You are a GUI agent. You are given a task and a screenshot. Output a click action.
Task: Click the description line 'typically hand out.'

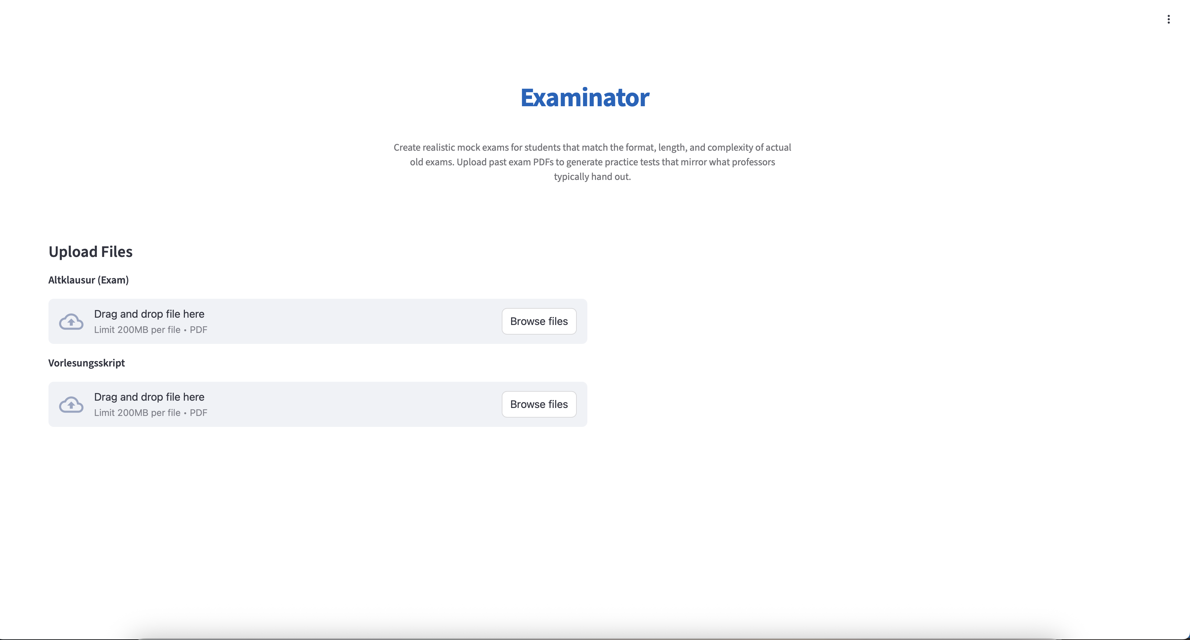(x=592, y=177)
